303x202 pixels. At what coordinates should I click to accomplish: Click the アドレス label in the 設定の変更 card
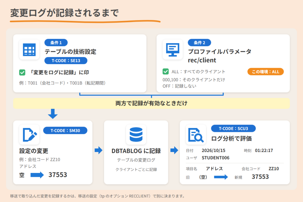click(x=28, y=166)
